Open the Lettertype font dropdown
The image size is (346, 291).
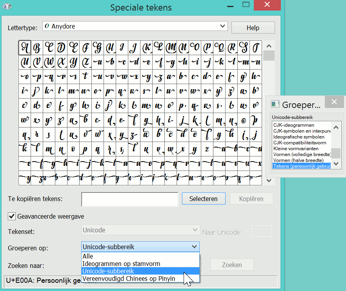click(223, 27)
